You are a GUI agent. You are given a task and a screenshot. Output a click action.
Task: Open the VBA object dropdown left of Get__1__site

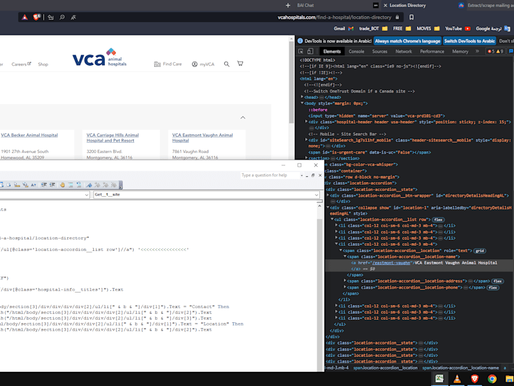coord(87,195)
